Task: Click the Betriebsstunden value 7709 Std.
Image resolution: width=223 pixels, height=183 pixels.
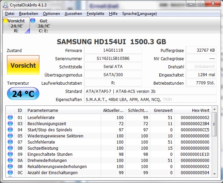Action: 201,83
